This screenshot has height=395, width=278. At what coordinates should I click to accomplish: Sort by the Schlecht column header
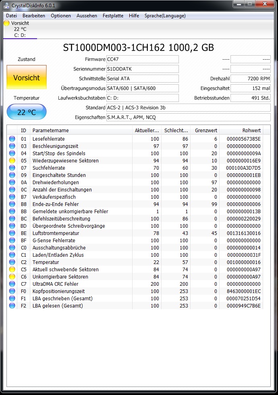point(176,131)
